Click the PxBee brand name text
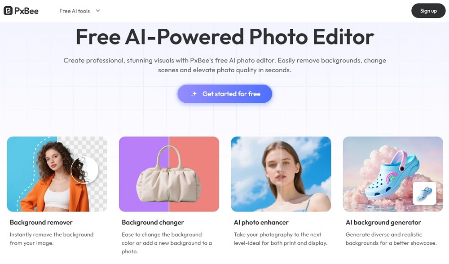Image resolution: width=449 pixels, height=264 pixels. click(26, 11)
